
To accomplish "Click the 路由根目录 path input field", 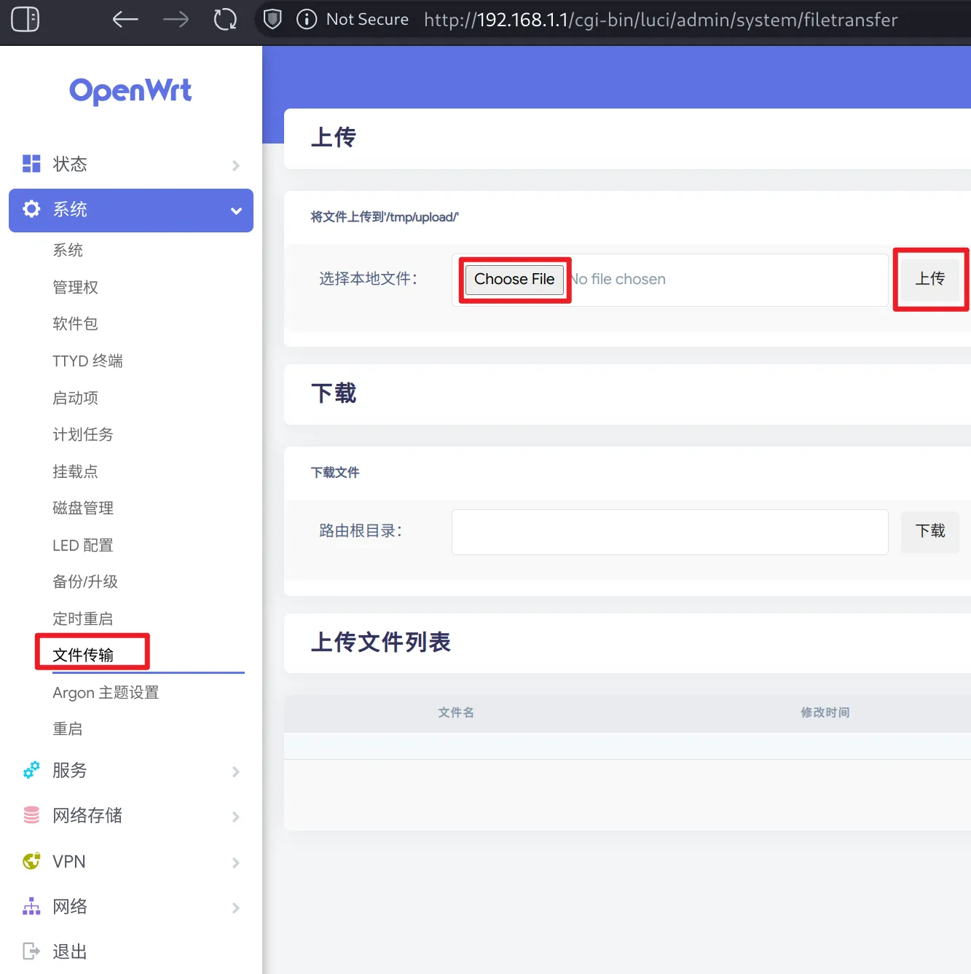I will pos(669,532).
